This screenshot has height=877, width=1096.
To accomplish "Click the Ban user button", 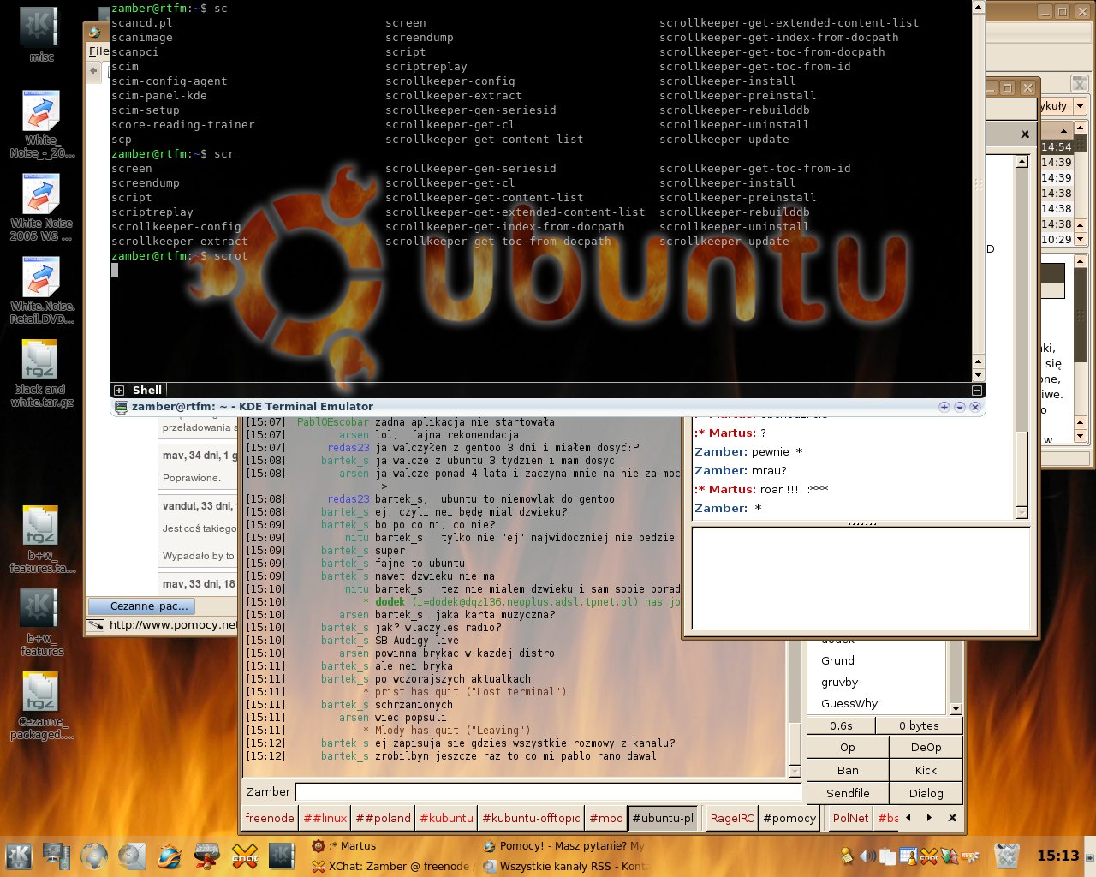I will 848,770.
